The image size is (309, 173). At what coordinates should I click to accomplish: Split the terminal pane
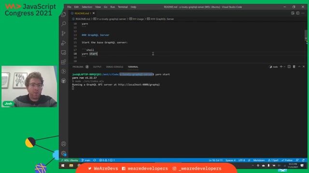tap(289, 67)
